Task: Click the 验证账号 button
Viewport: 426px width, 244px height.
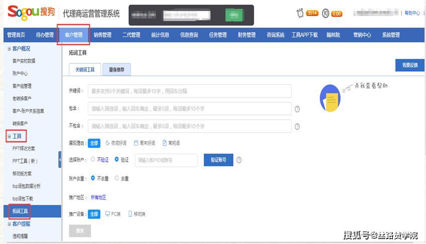Action: click(219, 160)
